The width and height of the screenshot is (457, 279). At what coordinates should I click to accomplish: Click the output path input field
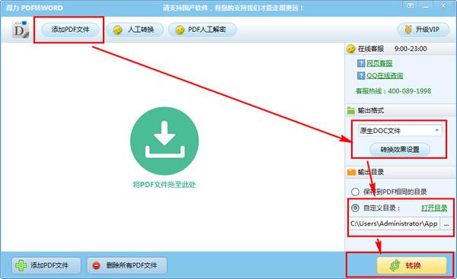(394, 224)
